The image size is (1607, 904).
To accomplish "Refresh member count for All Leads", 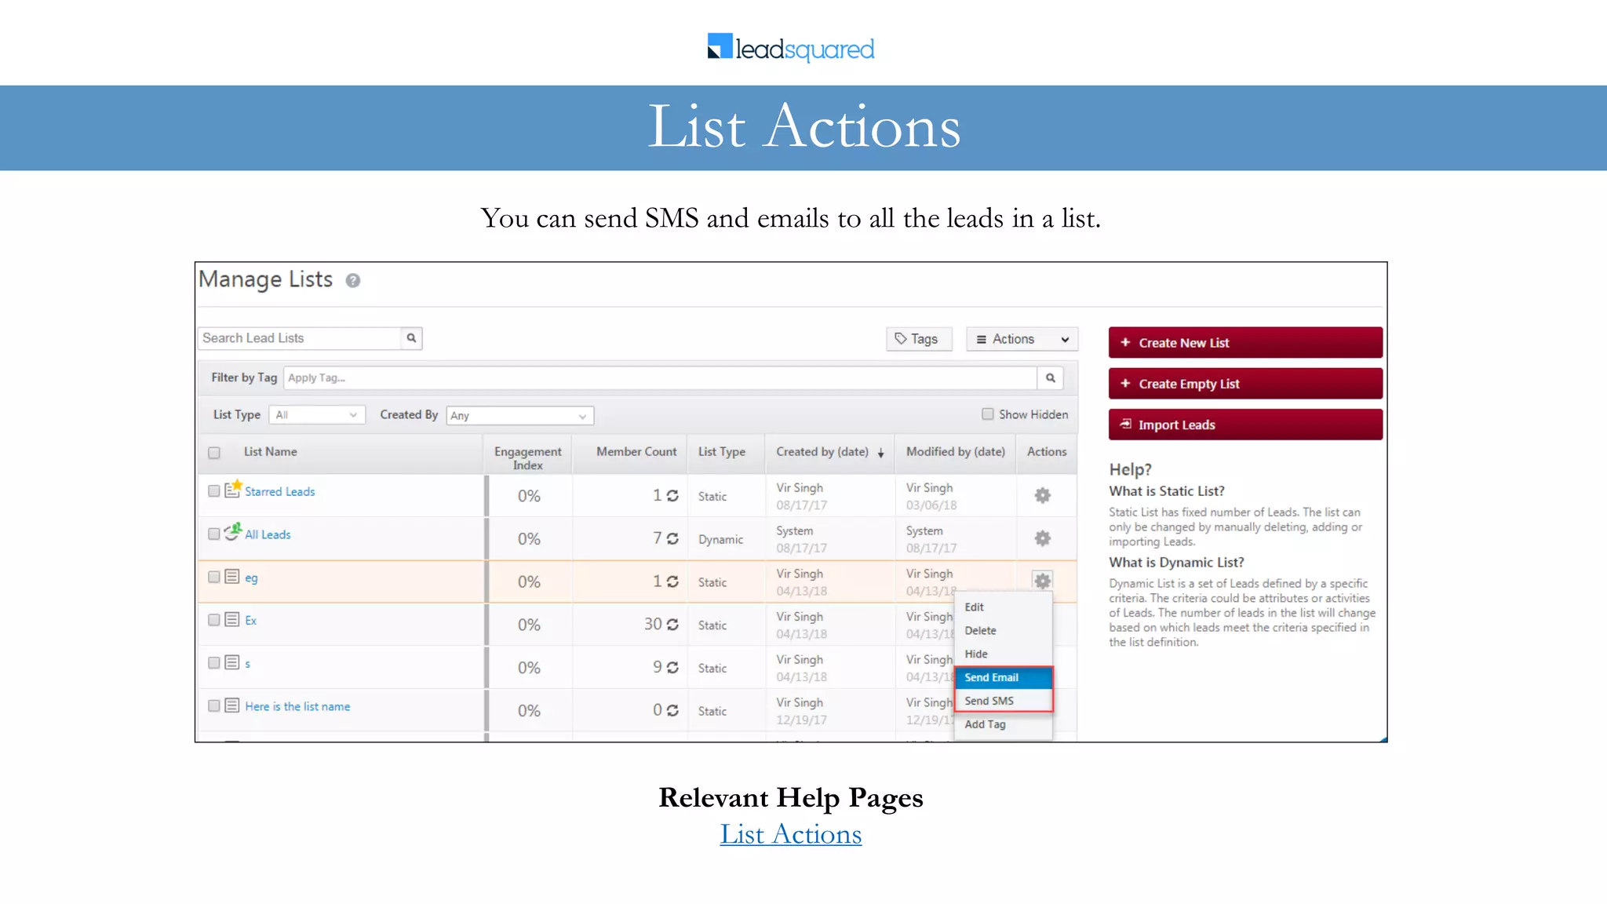I will click(x=672, y=539).
